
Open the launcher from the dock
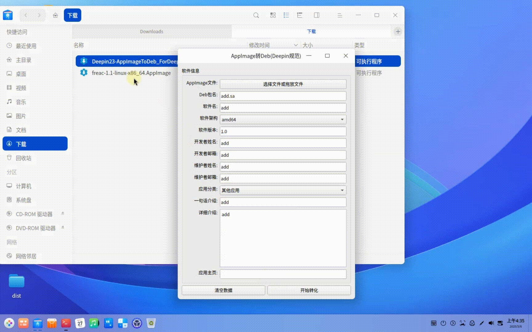9,323
